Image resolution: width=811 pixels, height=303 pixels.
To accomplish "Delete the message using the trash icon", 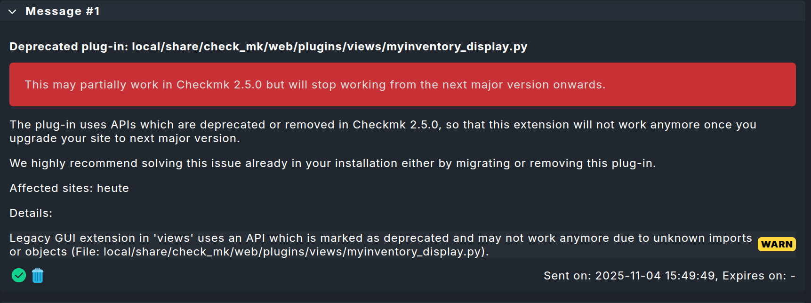I will 38,275.
